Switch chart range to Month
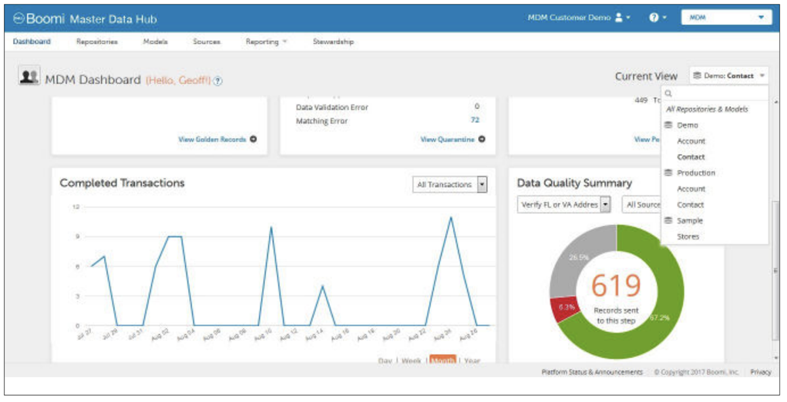 (x=443, y=360)
